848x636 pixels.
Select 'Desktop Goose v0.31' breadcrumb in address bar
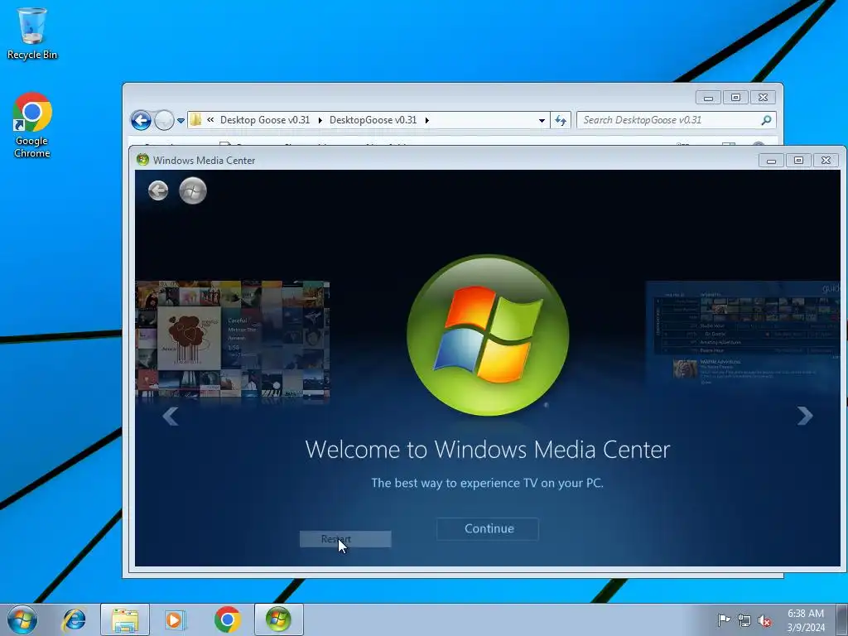click(x=265, y=120)
